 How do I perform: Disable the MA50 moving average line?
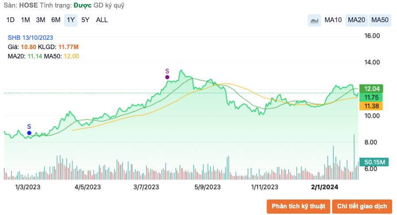coord(380,20)
